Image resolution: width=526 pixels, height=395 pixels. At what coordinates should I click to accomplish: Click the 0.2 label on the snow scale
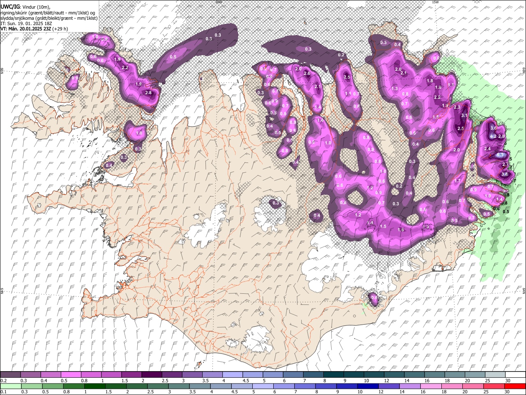(x=3, y=381)
